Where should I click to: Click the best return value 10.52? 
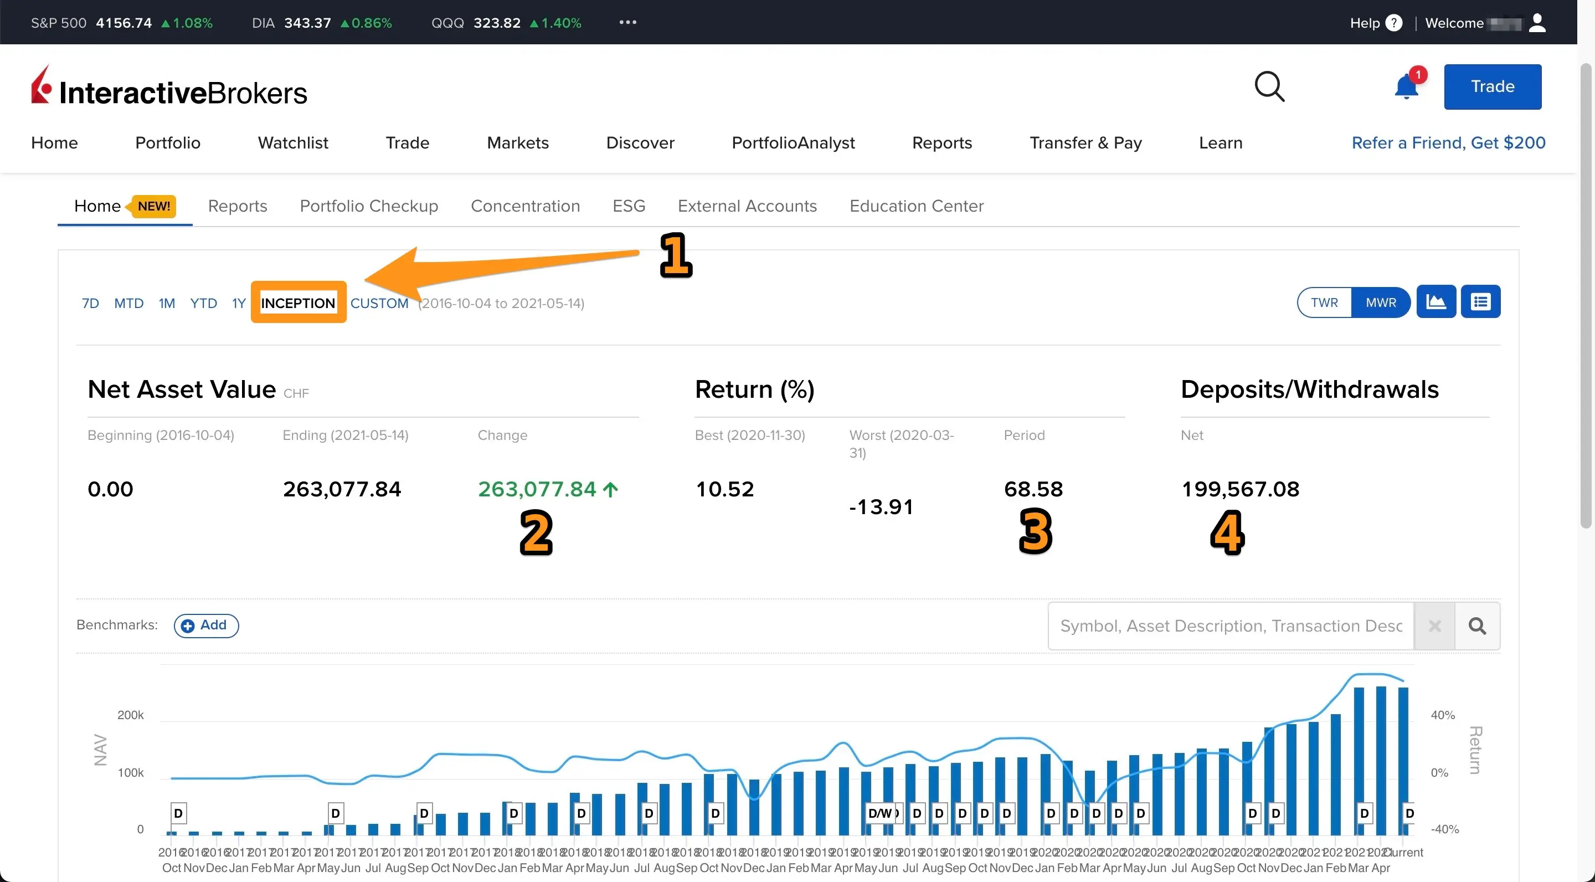pyautogui.click(x=724, y=489)
